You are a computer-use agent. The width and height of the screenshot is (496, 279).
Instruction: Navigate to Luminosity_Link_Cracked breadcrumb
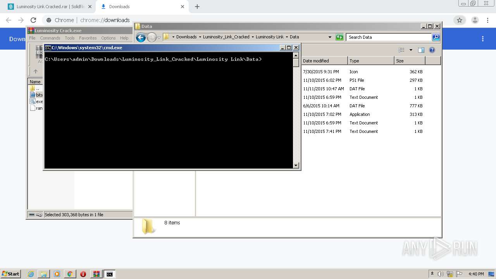[x=226, y=37]
